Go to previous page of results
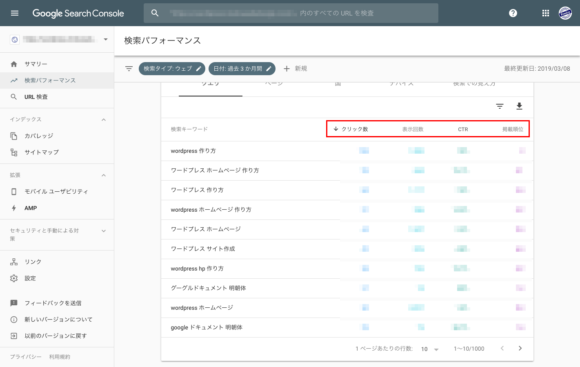Screen dimensions: 580x367 tap(502, 348)
